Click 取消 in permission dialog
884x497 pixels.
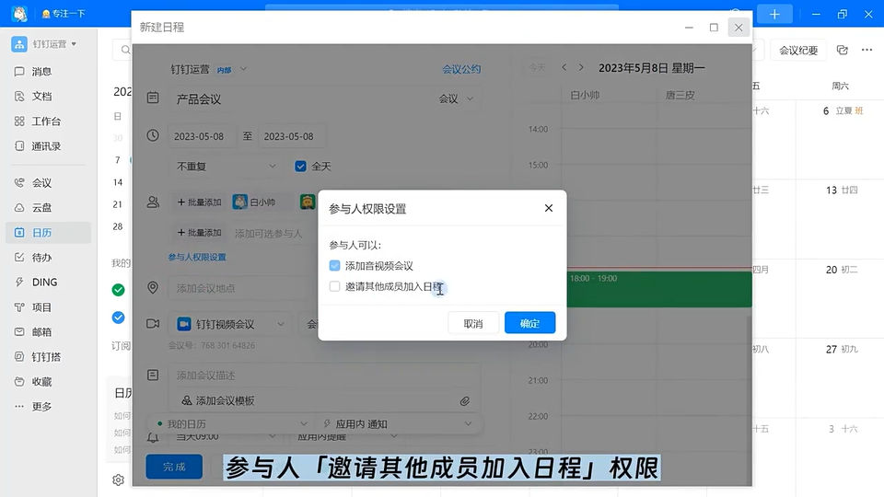click(x=473, y=323)
